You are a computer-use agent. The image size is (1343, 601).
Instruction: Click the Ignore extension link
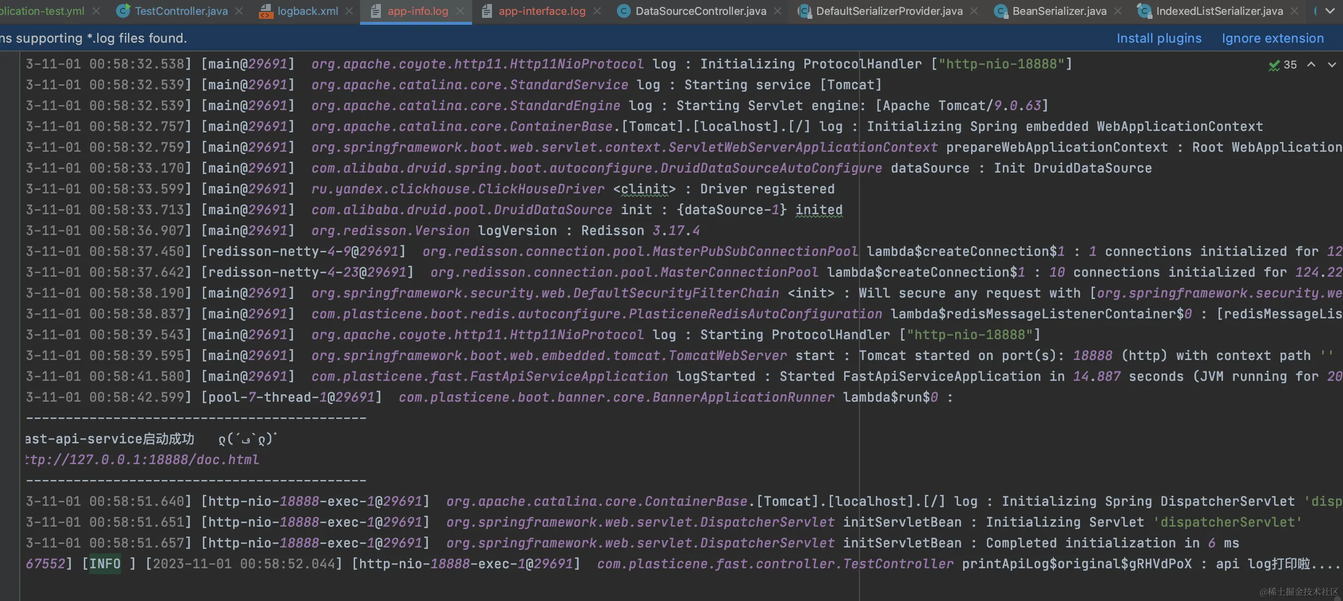(1273, 38)
